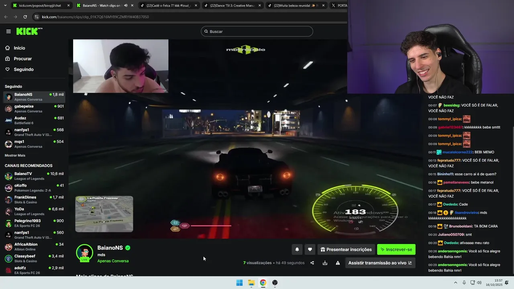Viewport: 514px width, 289px height.
Task: Open the AfricaAlbion channel
Action: pos(34,246)
